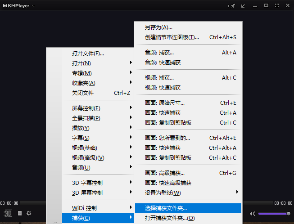Open the settings gear in control bar
This screenshot has height=224, width=294.
click(29, 213)
